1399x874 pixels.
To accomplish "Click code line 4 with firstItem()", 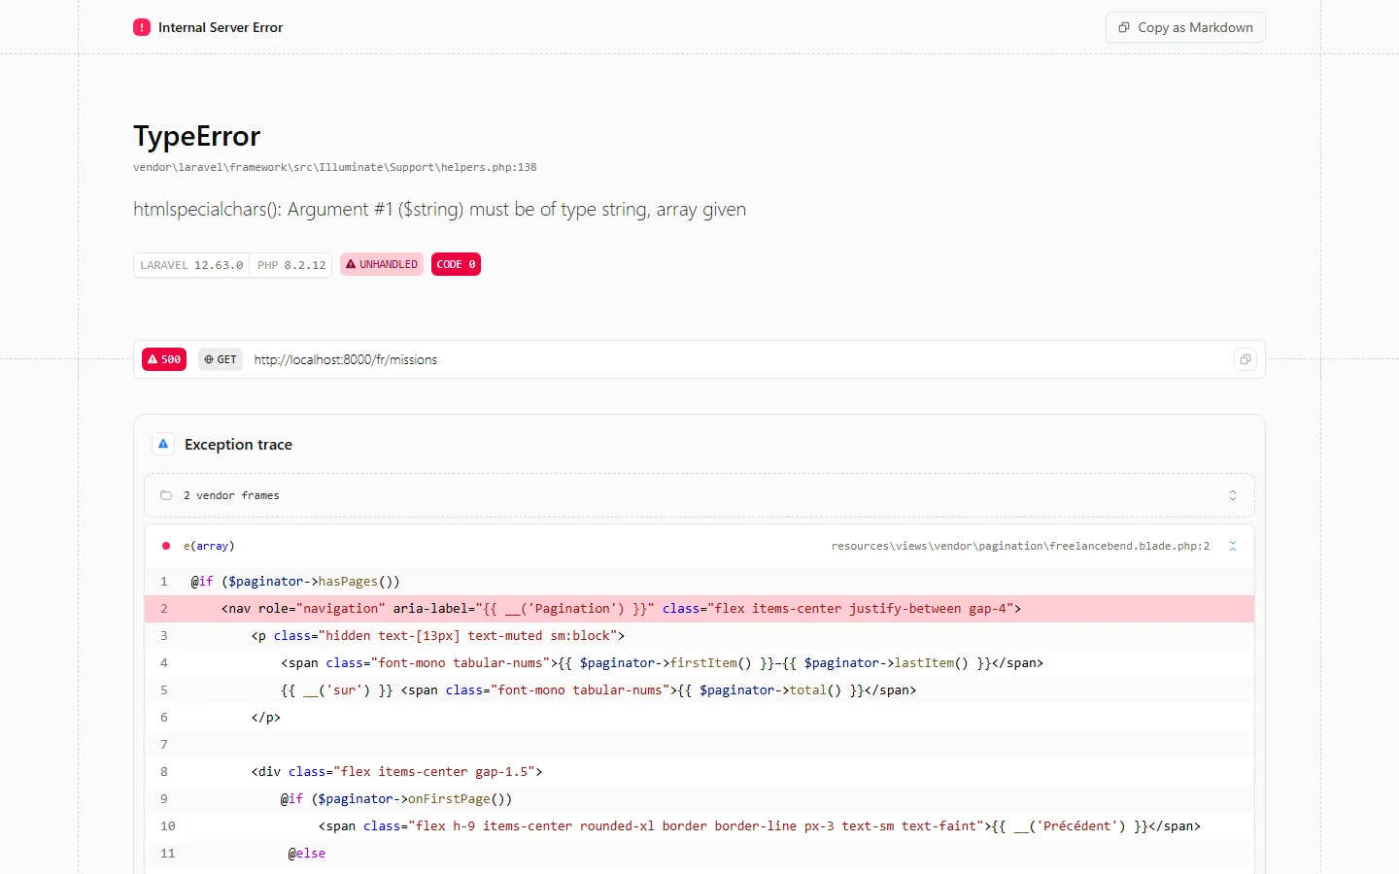I will click(x=699, y=663).
